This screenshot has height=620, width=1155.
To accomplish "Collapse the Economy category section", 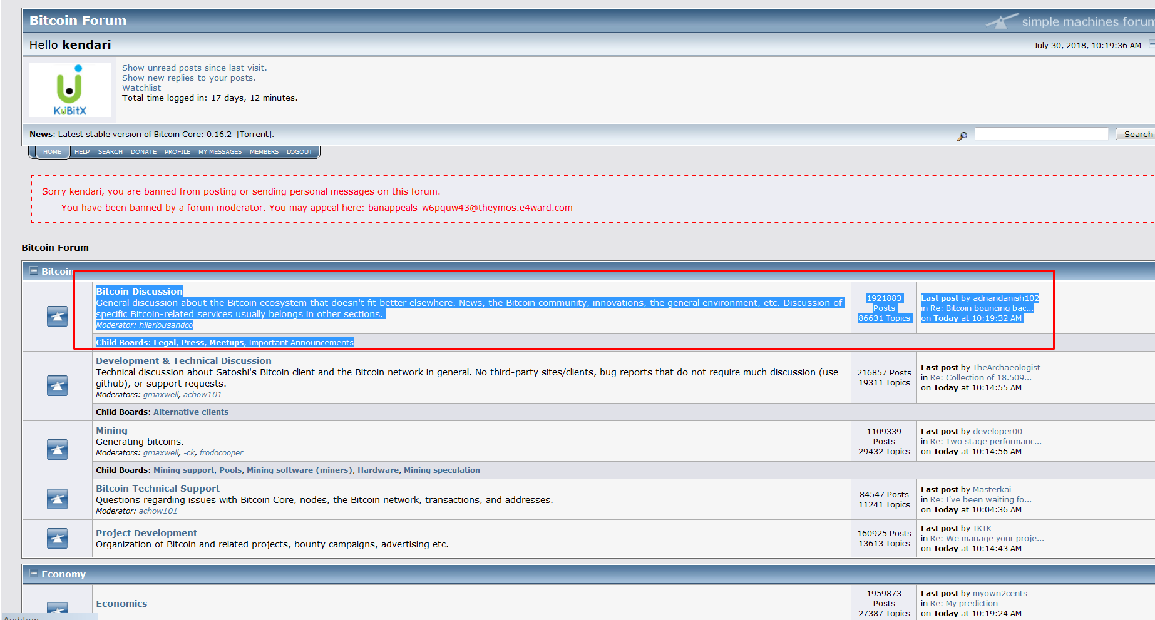I will (34, 574).
